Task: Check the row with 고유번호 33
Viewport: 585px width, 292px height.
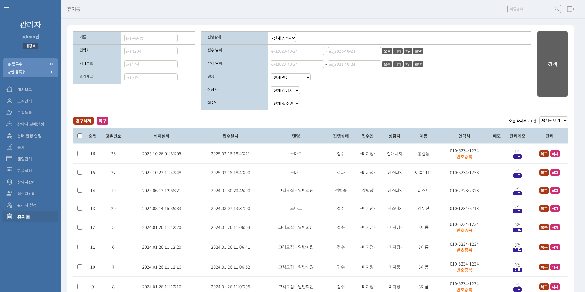Action: pos(80,153)
